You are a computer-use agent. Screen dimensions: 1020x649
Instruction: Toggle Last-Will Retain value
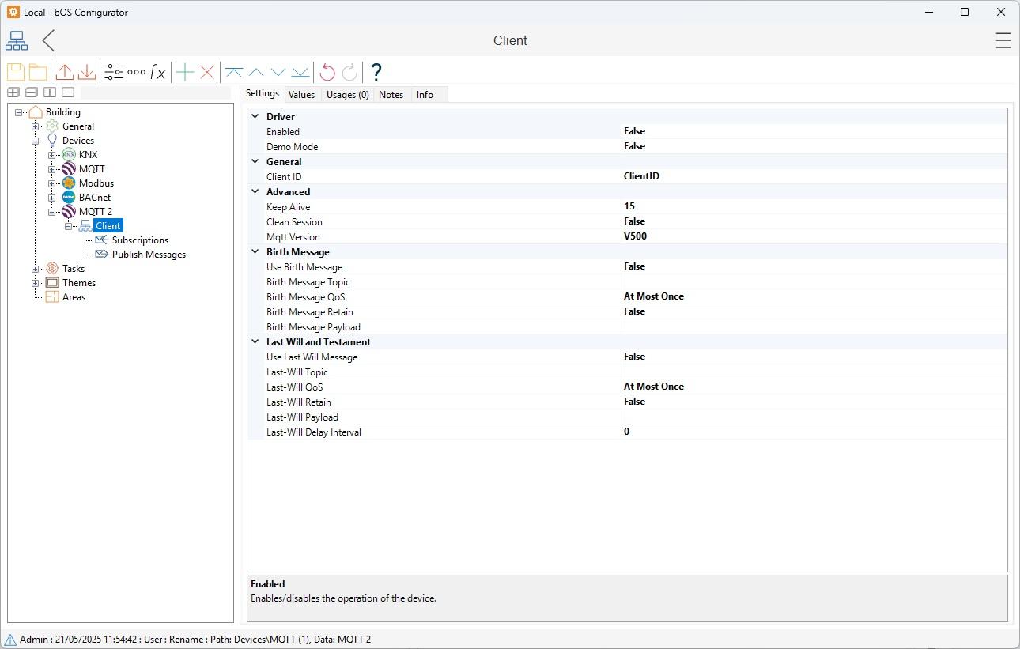[814, 402]
